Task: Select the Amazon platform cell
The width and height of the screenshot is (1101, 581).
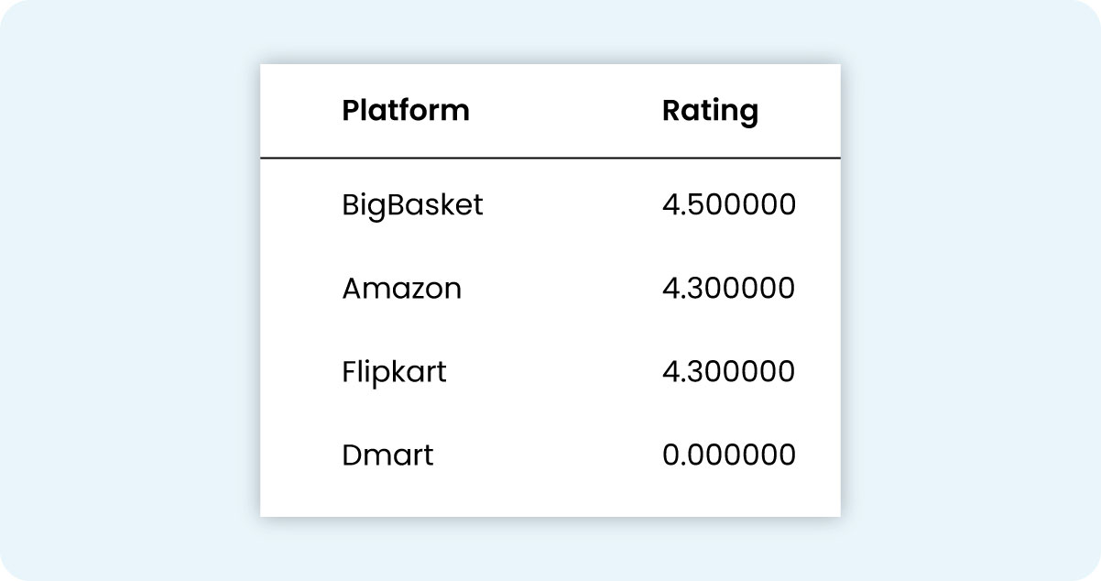Action: (401, 289)
